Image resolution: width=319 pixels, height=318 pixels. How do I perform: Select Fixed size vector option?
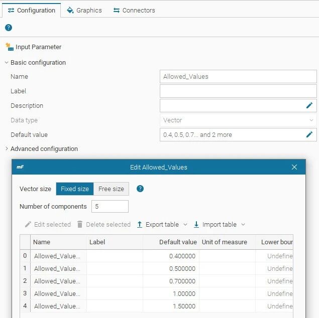pos(75,189)
